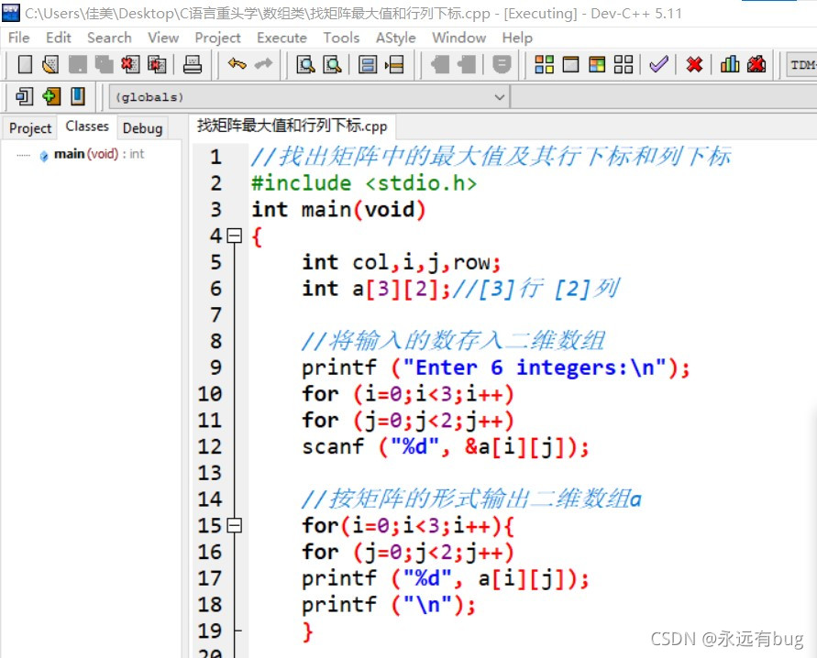Click the bar chart Profile analysis icon
Viewport: 817px width, 658px height.
[730, 64]
